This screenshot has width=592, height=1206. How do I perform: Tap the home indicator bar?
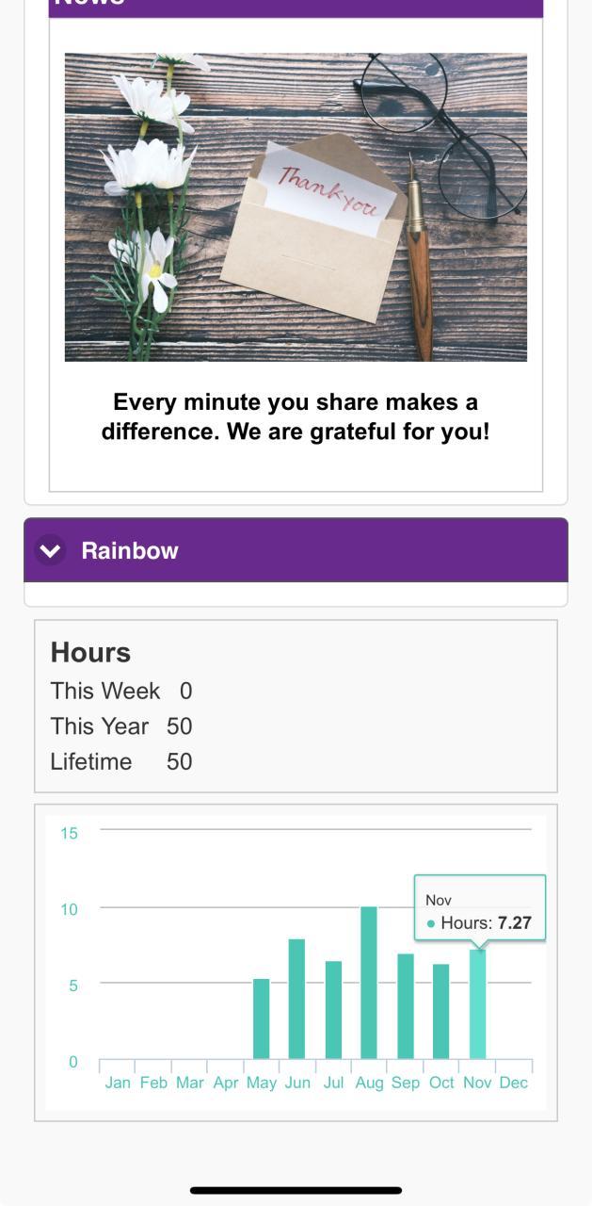pos(296,1190)
